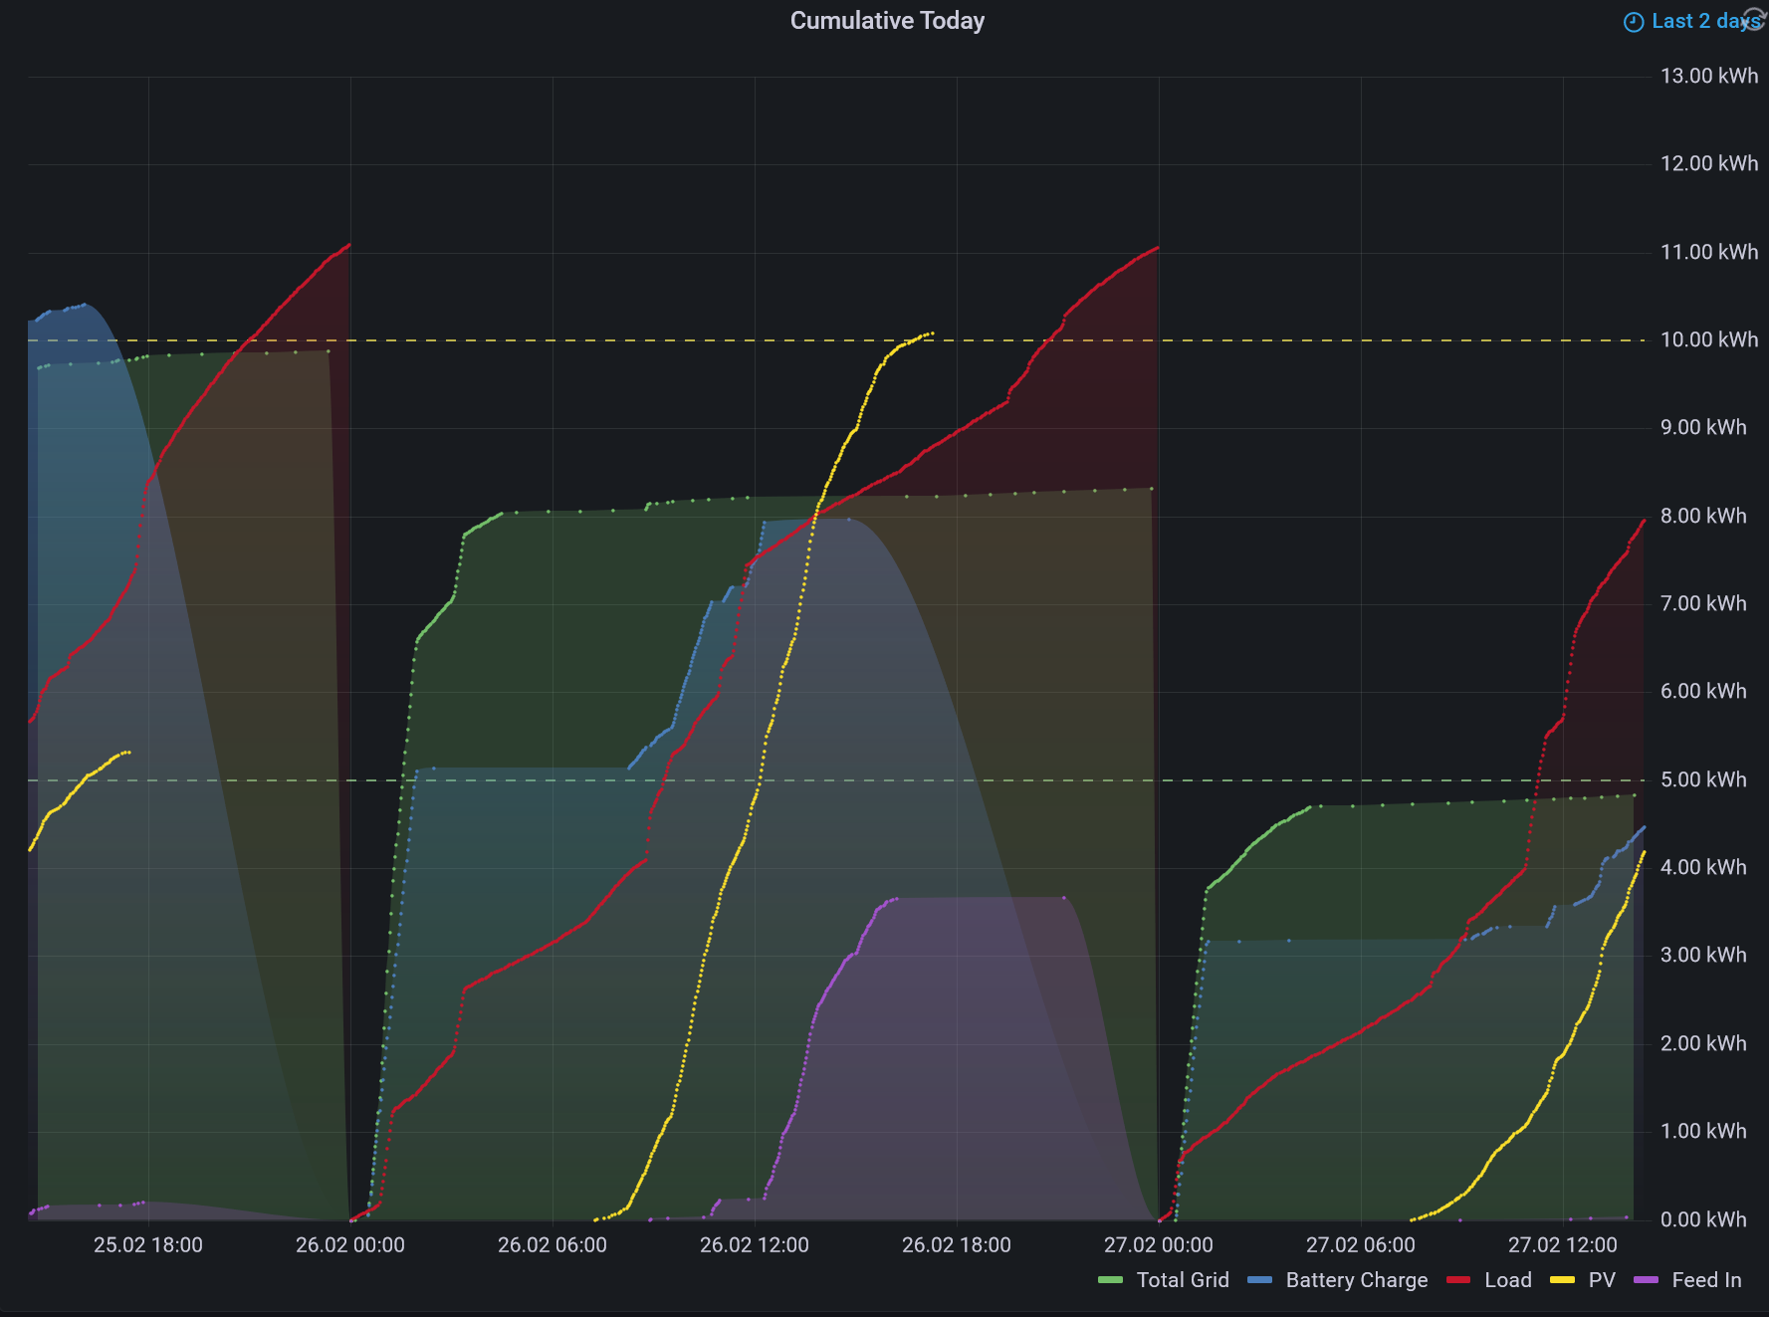The height and width of the screenshot is (1317, 1769).
Task: Click the 27.02 12:00 time axis label
Action: [1563, 1245]
